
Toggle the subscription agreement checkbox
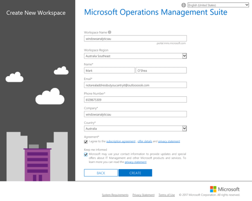point(86,142)
